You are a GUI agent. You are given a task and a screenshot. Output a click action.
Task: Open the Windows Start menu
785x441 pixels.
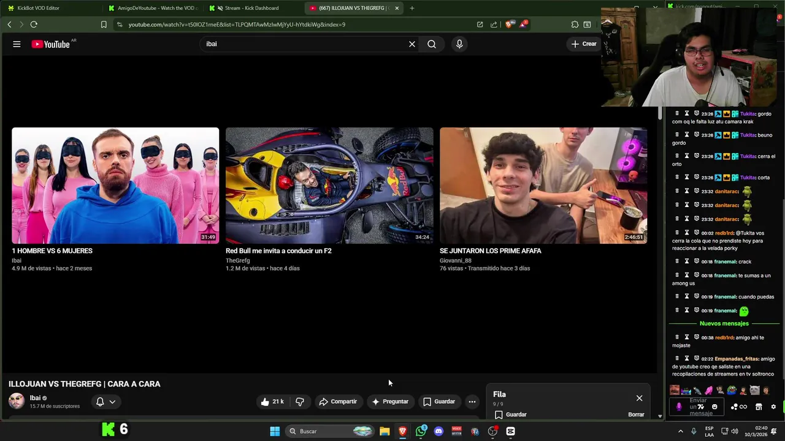[275, 431]
